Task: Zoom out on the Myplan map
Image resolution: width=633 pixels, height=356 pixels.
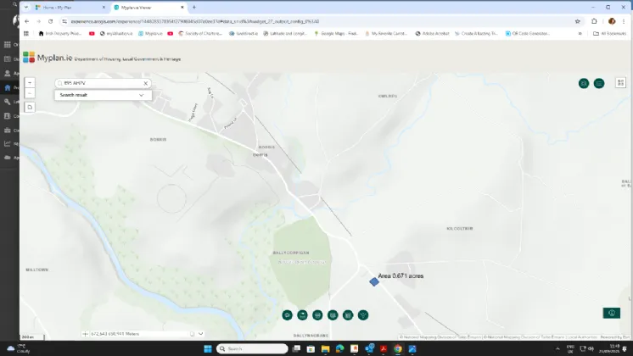Action: coord(30,93)
